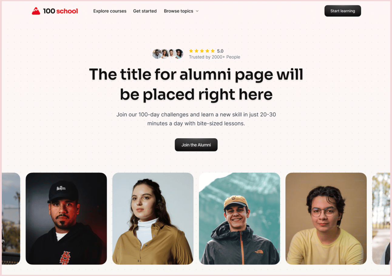Open the 100 school home link

pyautogui.click(x=55, y=11)
